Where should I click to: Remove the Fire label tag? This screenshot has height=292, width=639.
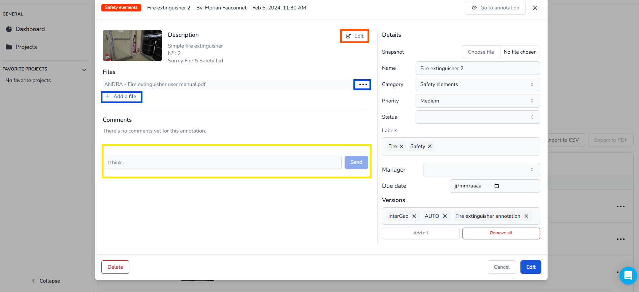pos(401,146)
